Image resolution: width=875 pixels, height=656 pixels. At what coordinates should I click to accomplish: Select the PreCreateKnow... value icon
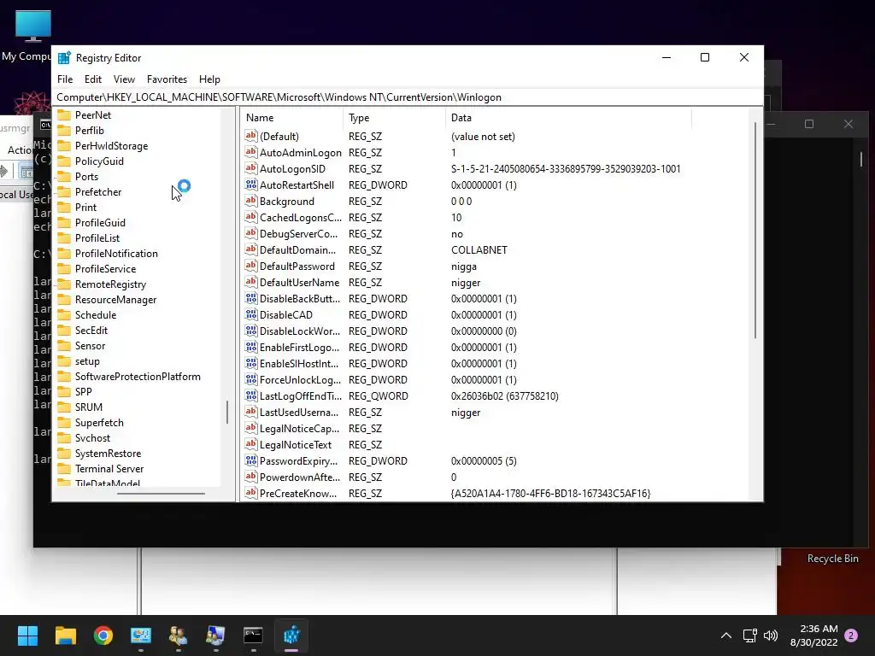coord(251,493)
